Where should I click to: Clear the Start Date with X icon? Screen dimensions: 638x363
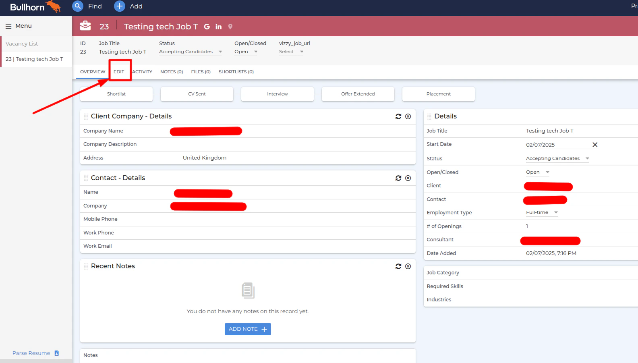(595, 145)
